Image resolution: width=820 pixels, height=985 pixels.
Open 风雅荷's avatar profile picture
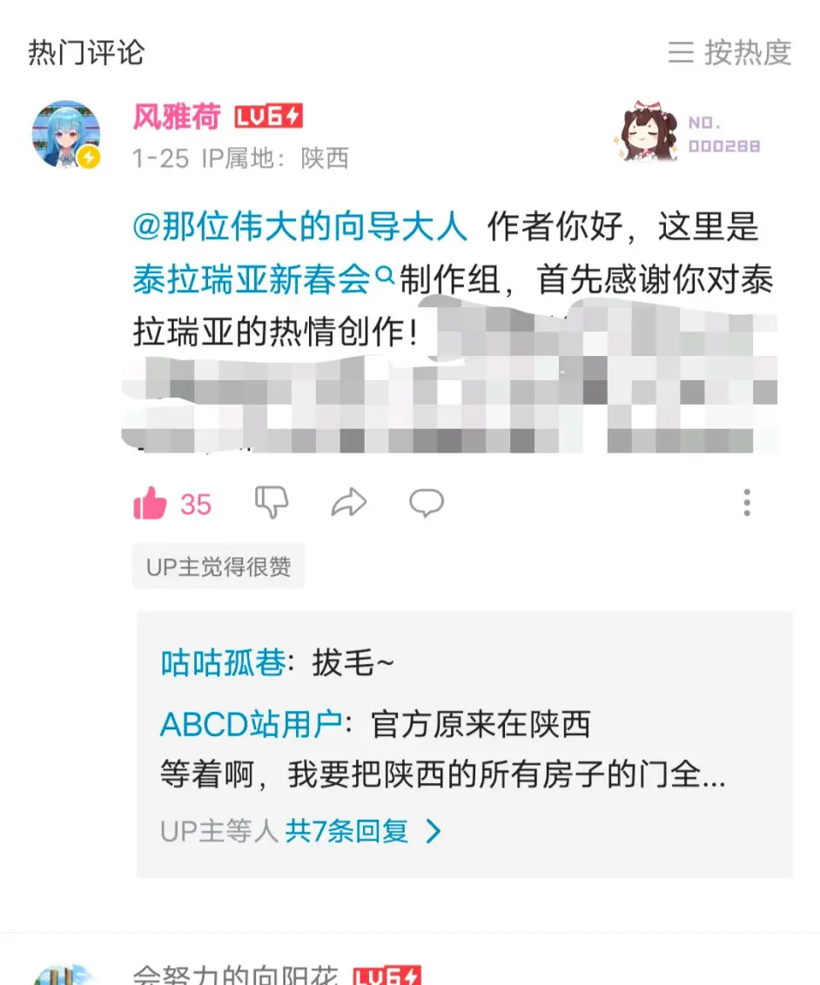[x=66, y=134]
